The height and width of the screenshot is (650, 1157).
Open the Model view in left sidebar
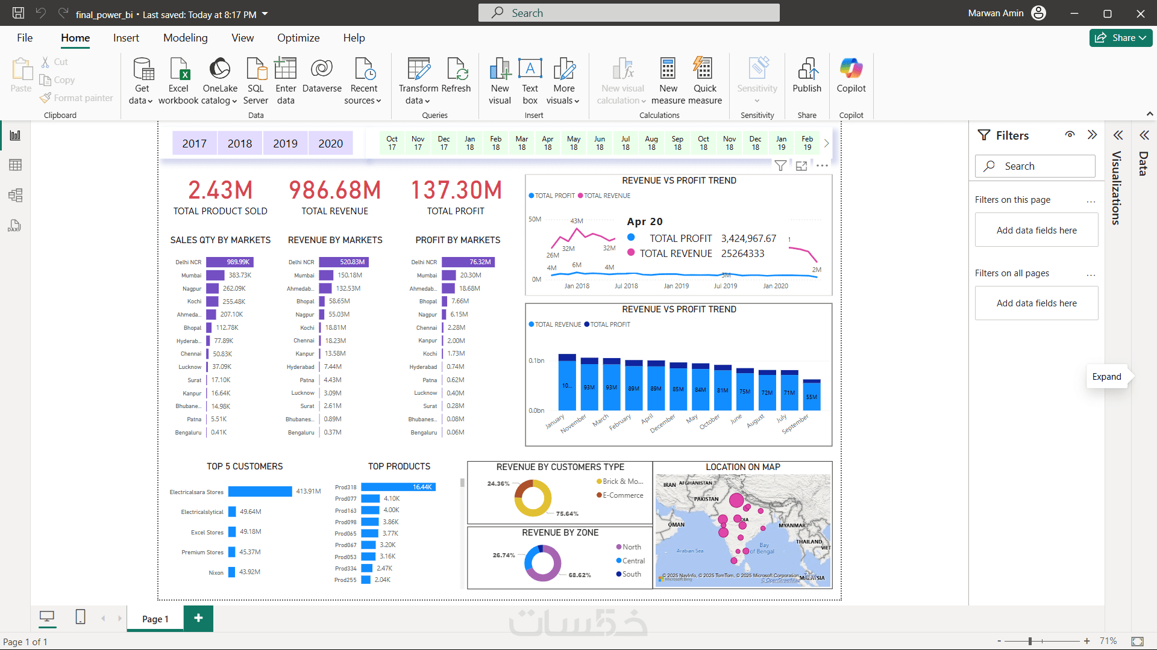(x=16, y=195)
